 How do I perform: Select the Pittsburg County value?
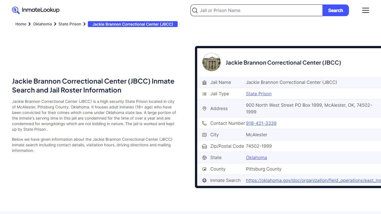tap(264, 169)
